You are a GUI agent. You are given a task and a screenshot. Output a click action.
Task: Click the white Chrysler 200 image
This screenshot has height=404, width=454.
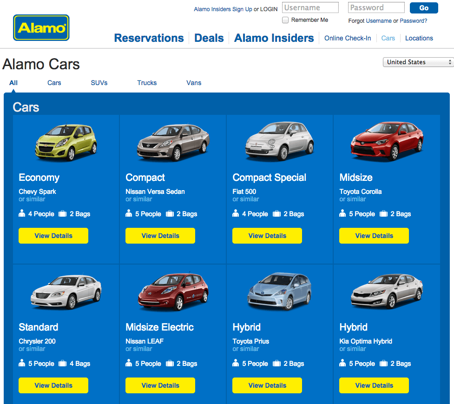tap(66, 292)
